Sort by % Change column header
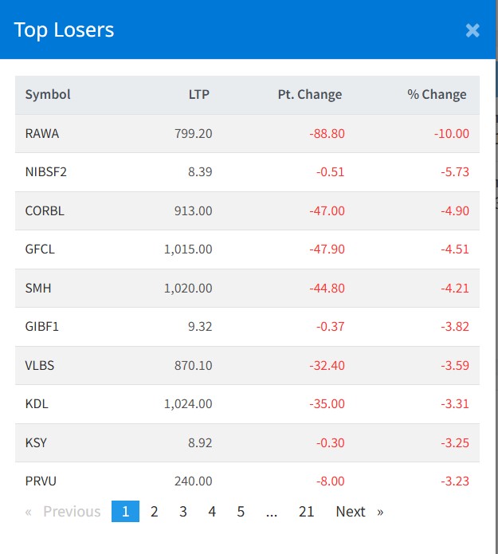The width and height of the screenshot is (498, 554). point(437,95)
